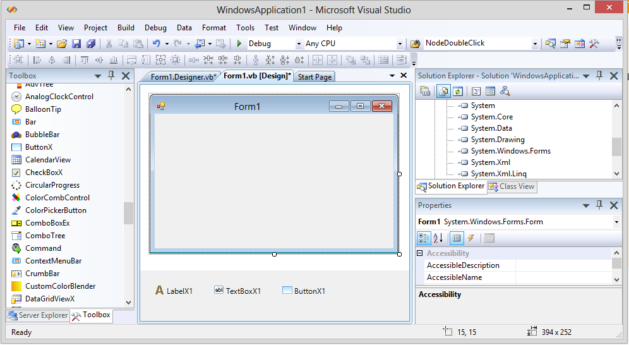Open the Properties panel window position arrow
Screen dimensions: 629x345
click(x=585, y=205)
